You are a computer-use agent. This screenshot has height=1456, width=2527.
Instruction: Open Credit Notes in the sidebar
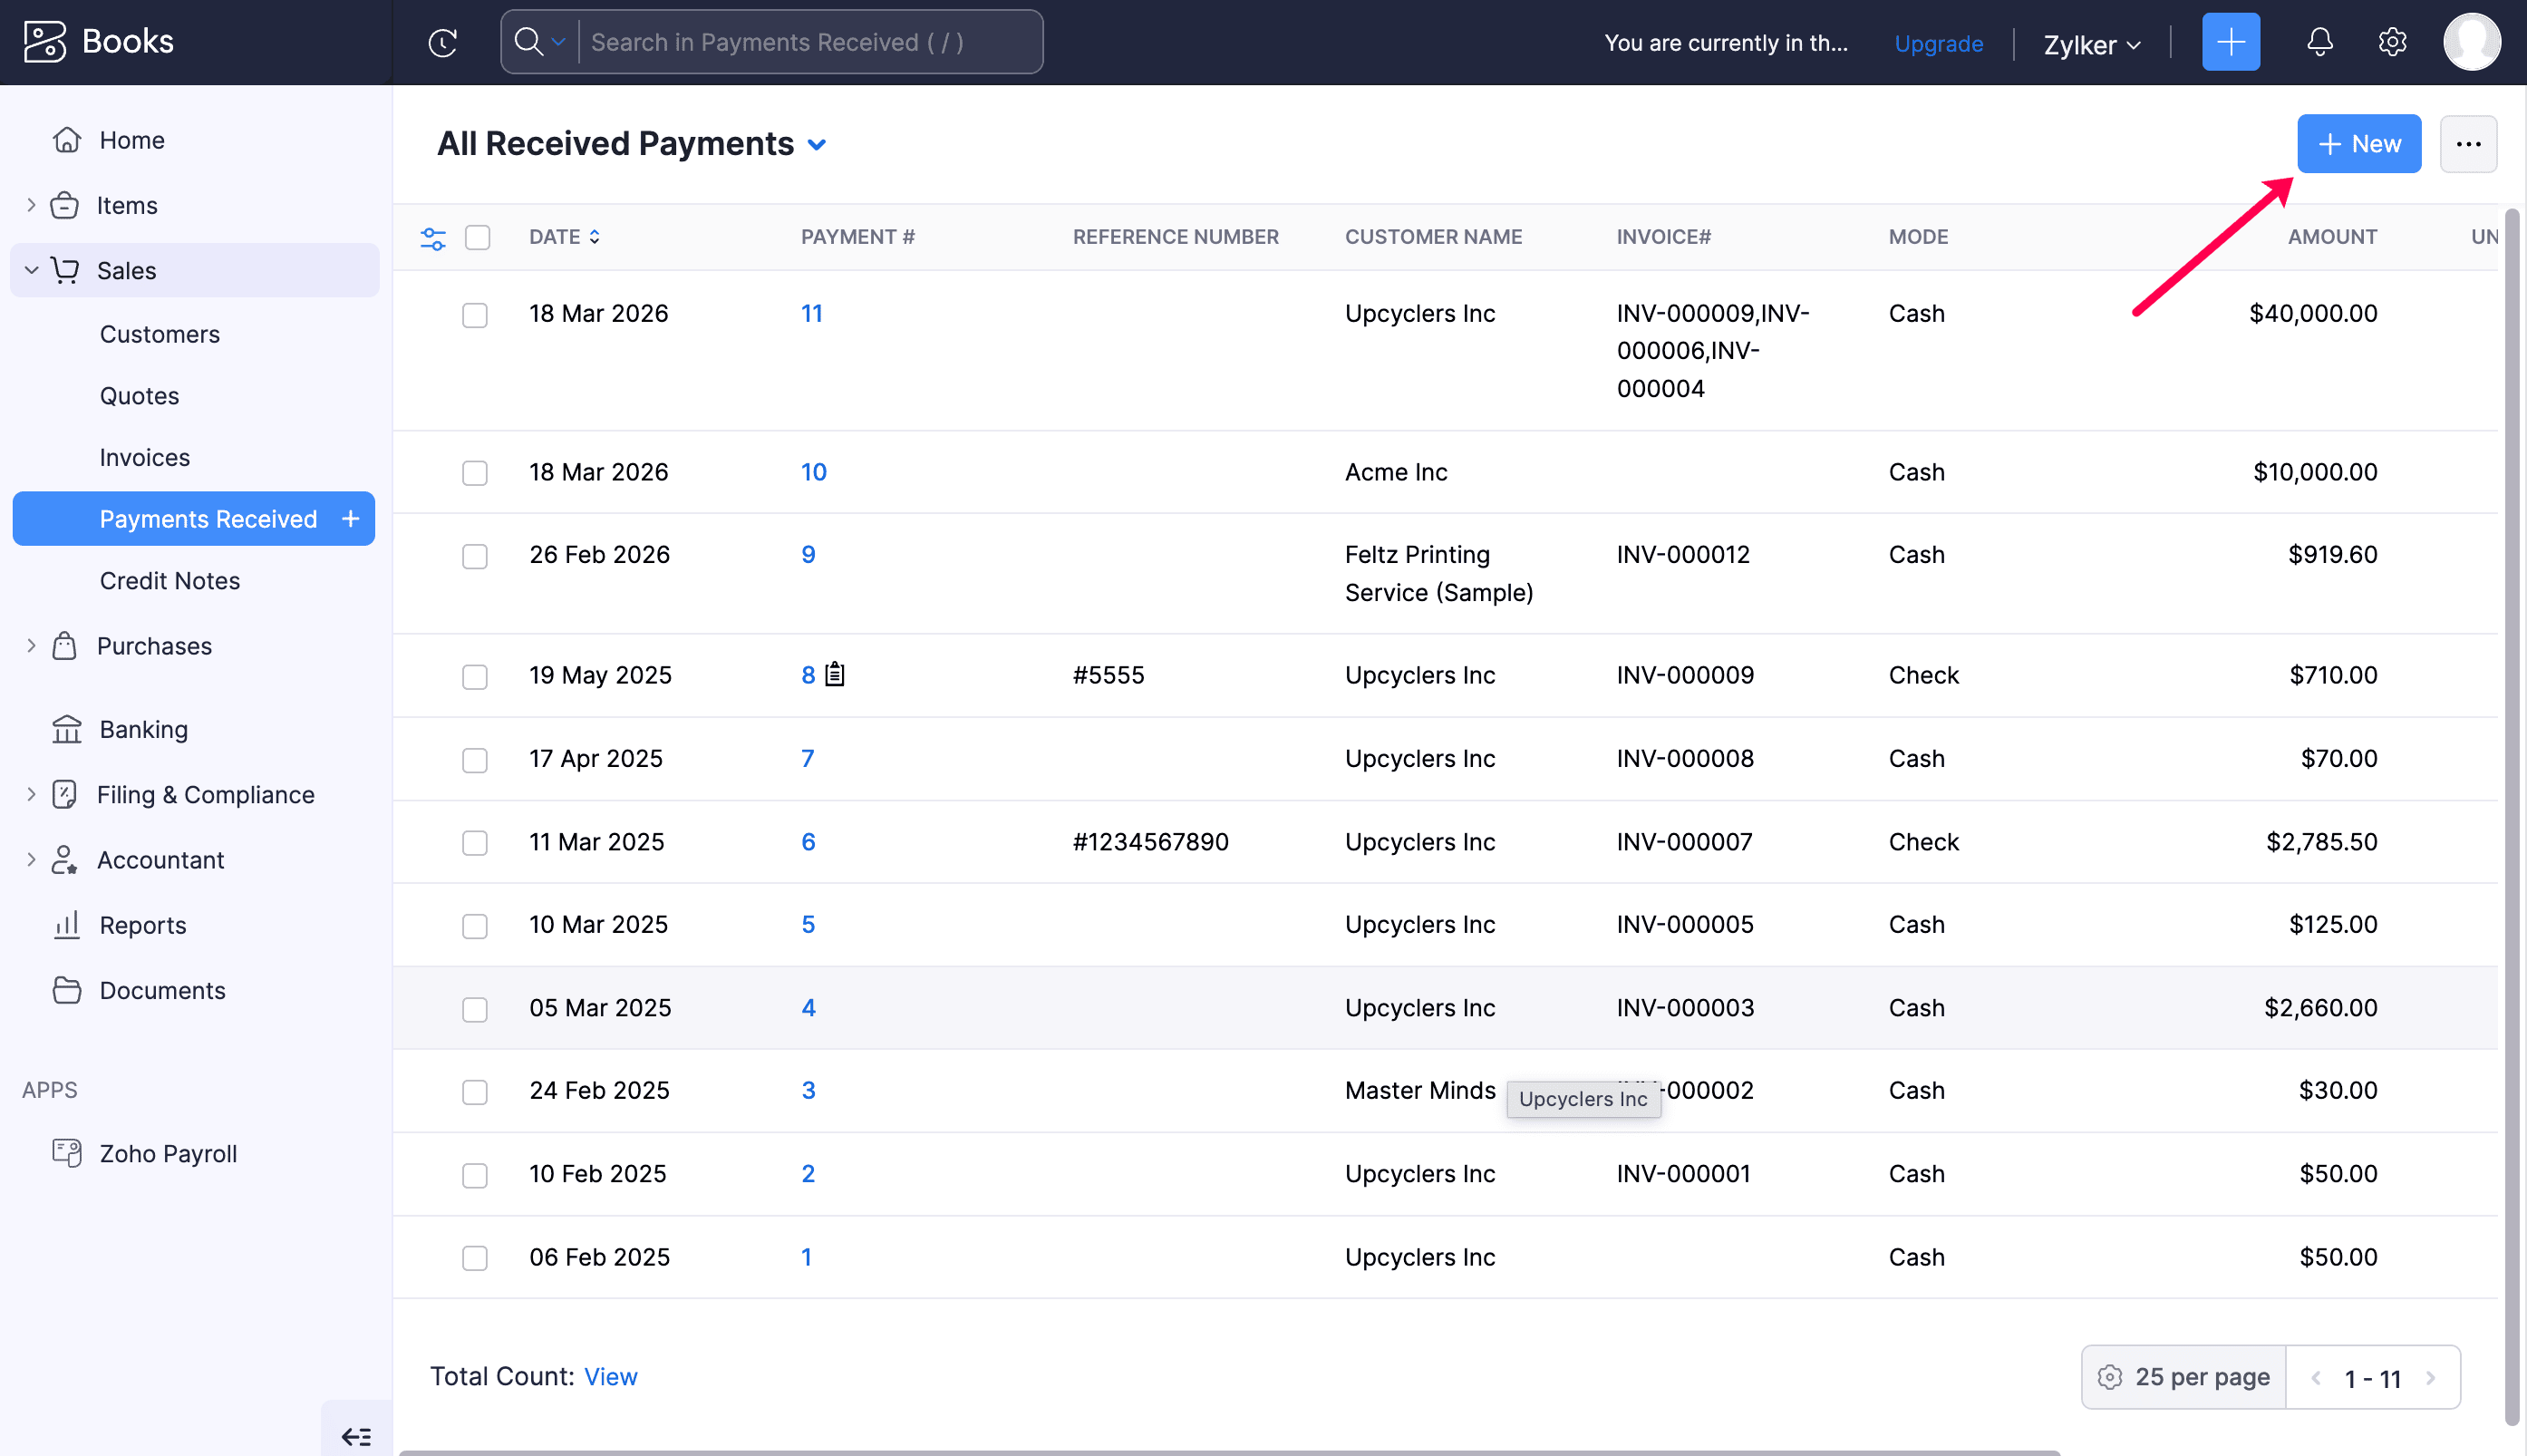coord(169,581)
